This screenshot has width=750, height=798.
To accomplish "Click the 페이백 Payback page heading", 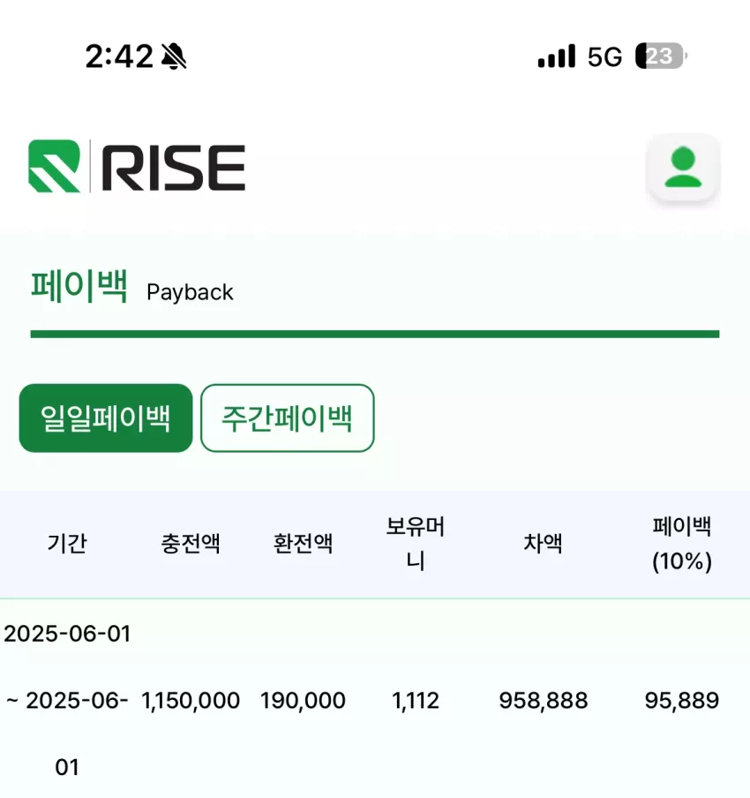I will tap(131, 288).
